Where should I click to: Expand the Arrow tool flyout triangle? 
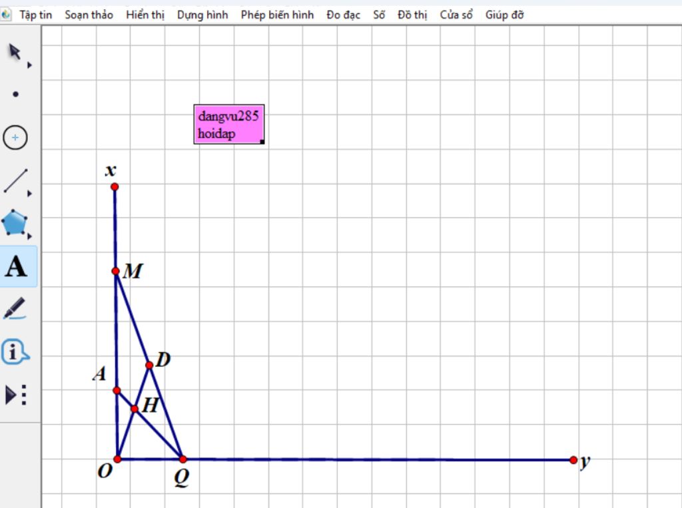pyautogui.click(x=29, y=65)
